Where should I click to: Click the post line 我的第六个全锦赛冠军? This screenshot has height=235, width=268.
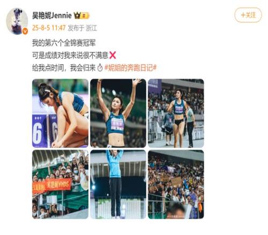[x=64, y=43]
